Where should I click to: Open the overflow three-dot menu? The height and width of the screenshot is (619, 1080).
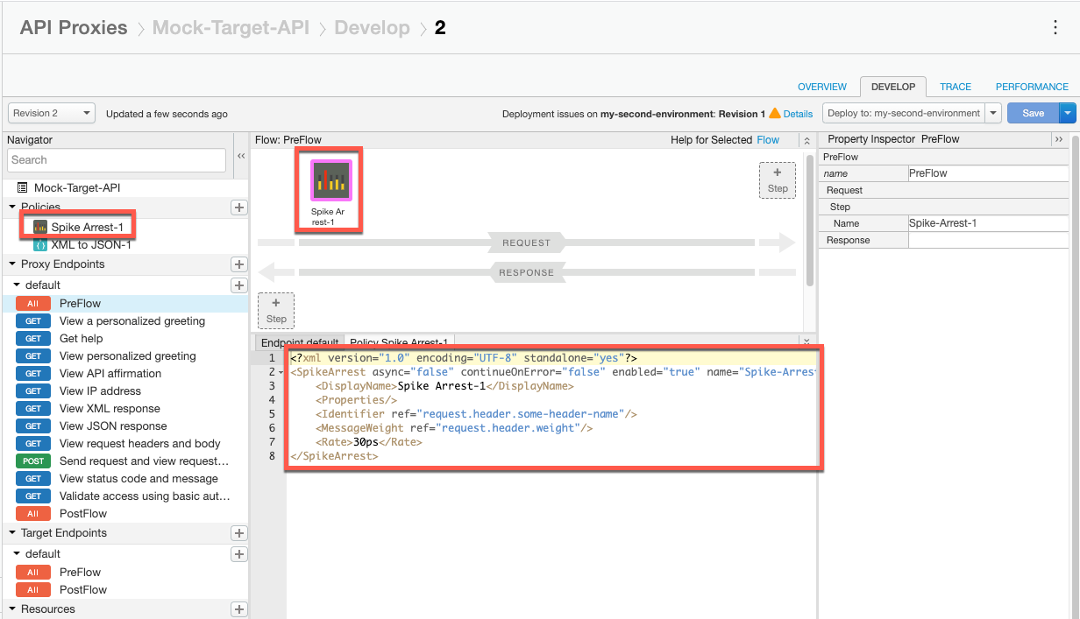click(x=1055, y=28)
